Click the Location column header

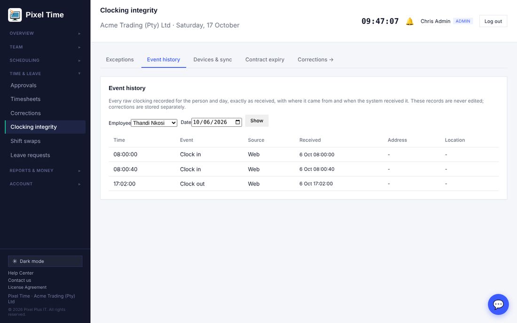pos(454,140)
